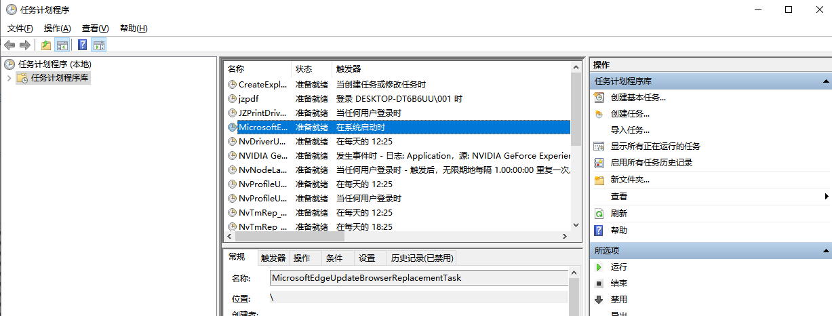This screenshot has height=316, width=832.
Task: Select the selected MicrosoftE task row
Action: [397, 127]
